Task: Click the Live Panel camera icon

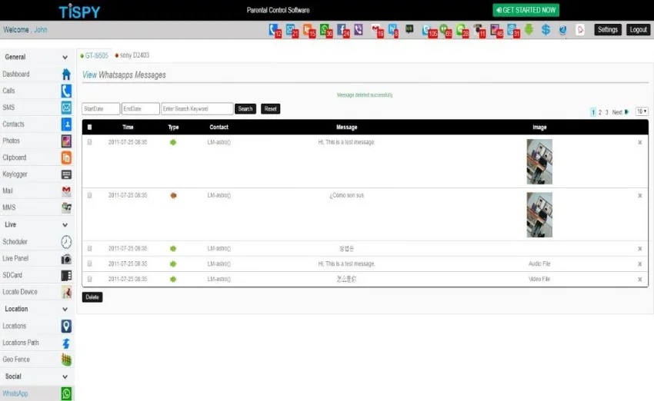Action: (x=66, y=259)
